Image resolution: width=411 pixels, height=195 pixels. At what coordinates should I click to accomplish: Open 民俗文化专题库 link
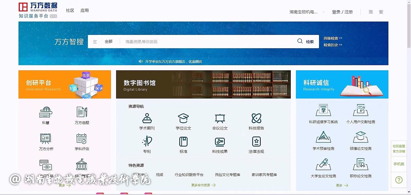228,175
